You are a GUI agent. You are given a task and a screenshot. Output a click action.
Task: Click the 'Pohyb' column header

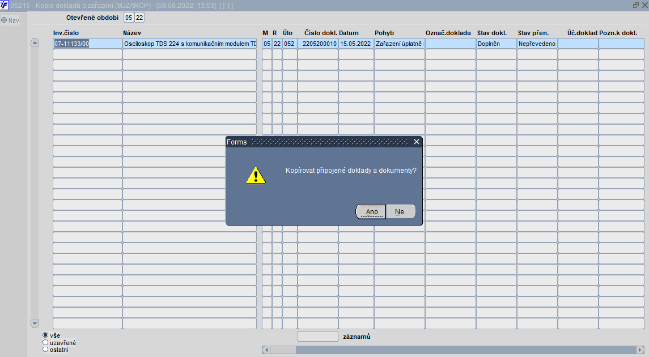click(384, 33)
